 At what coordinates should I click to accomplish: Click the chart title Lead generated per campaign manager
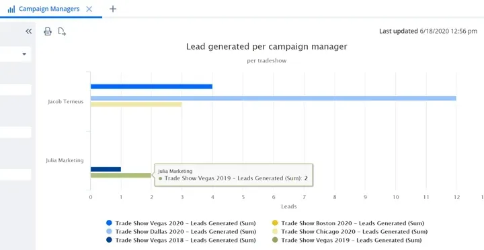click(267, 47)
